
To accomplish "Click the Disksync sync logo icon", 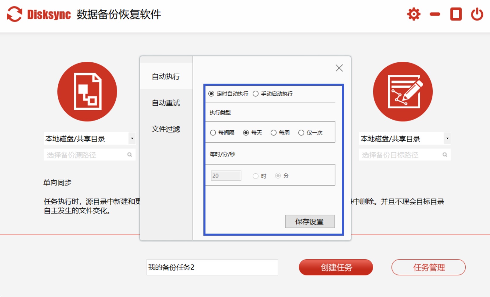I will coord(14,14).
